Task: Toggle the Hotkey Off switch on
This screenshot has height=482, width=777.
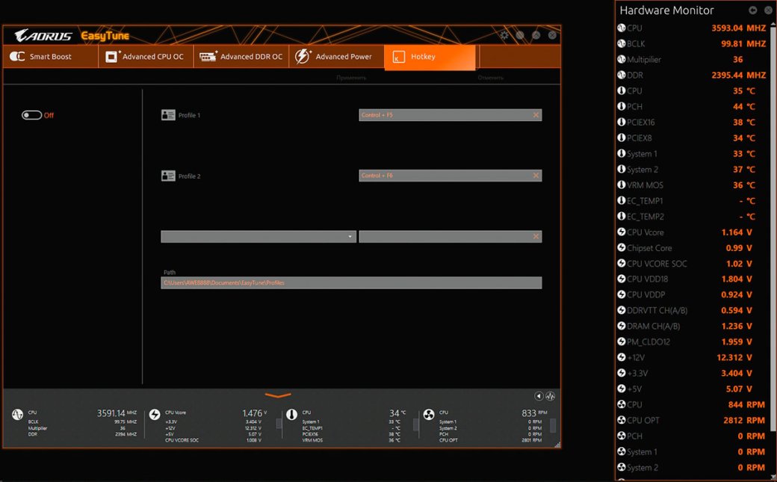Action: point(31,115)
